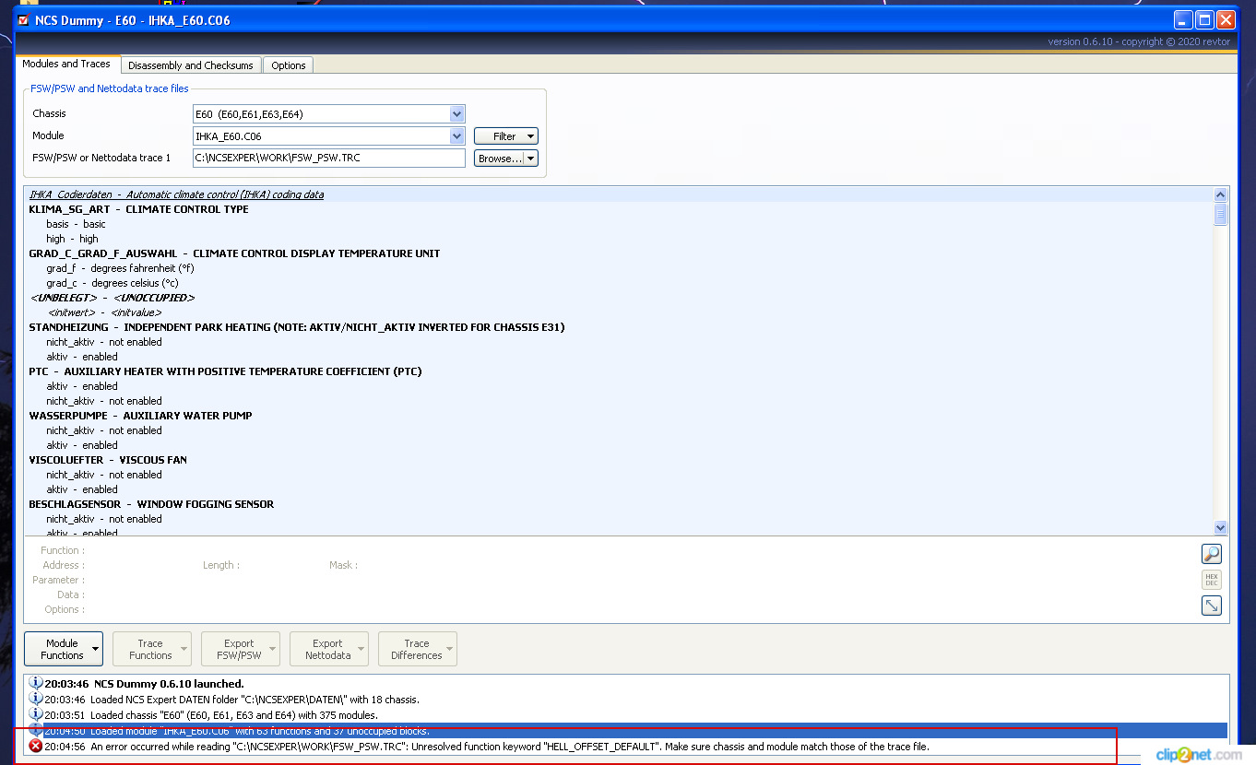
Task: Toggle the HEX/DEC display icon
Action: point(1211,580)
